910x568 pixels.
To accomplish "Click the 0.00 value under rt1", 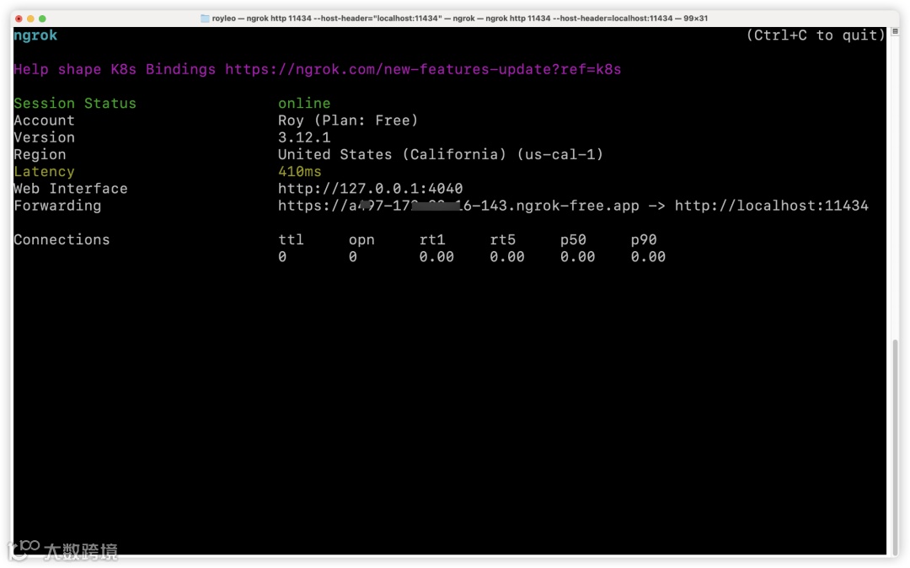I will [436, 257].
